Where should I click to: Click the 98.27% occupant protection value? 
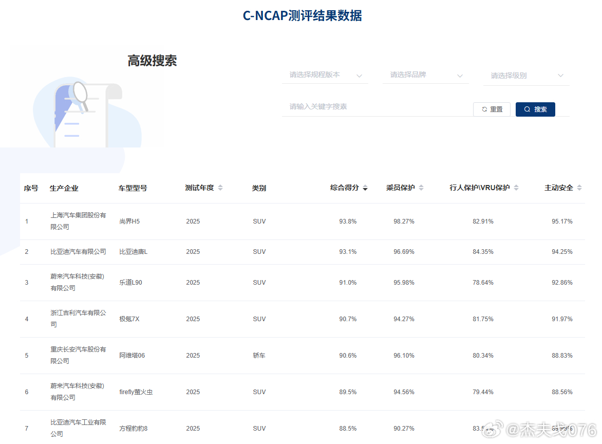click(404, 221)
